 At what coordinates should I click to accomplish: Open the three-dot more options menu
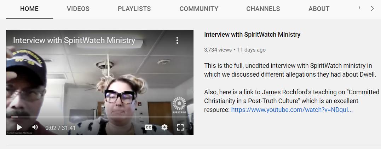click(177, 40)
